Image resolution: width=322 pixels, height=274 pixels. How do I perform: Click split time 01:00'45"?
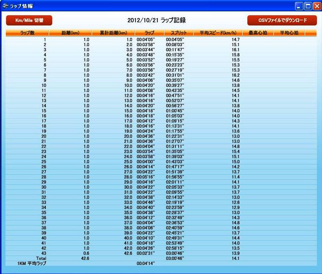(175, 111)
